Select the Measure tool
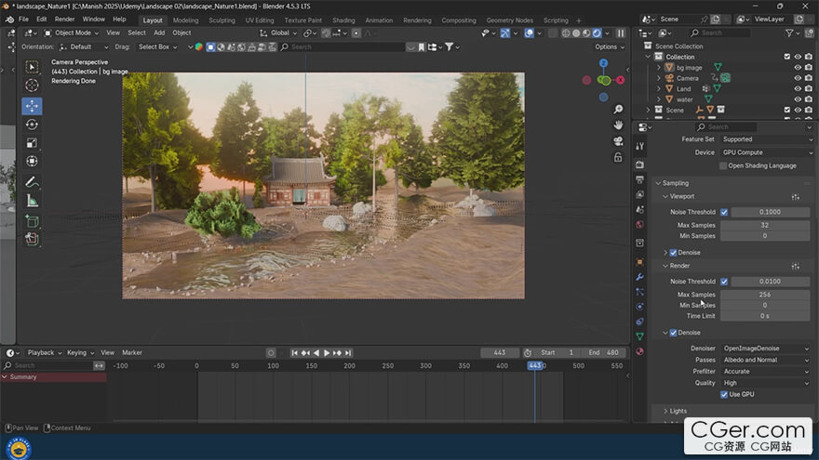The image size is (819, 460). tap(32, 201)
